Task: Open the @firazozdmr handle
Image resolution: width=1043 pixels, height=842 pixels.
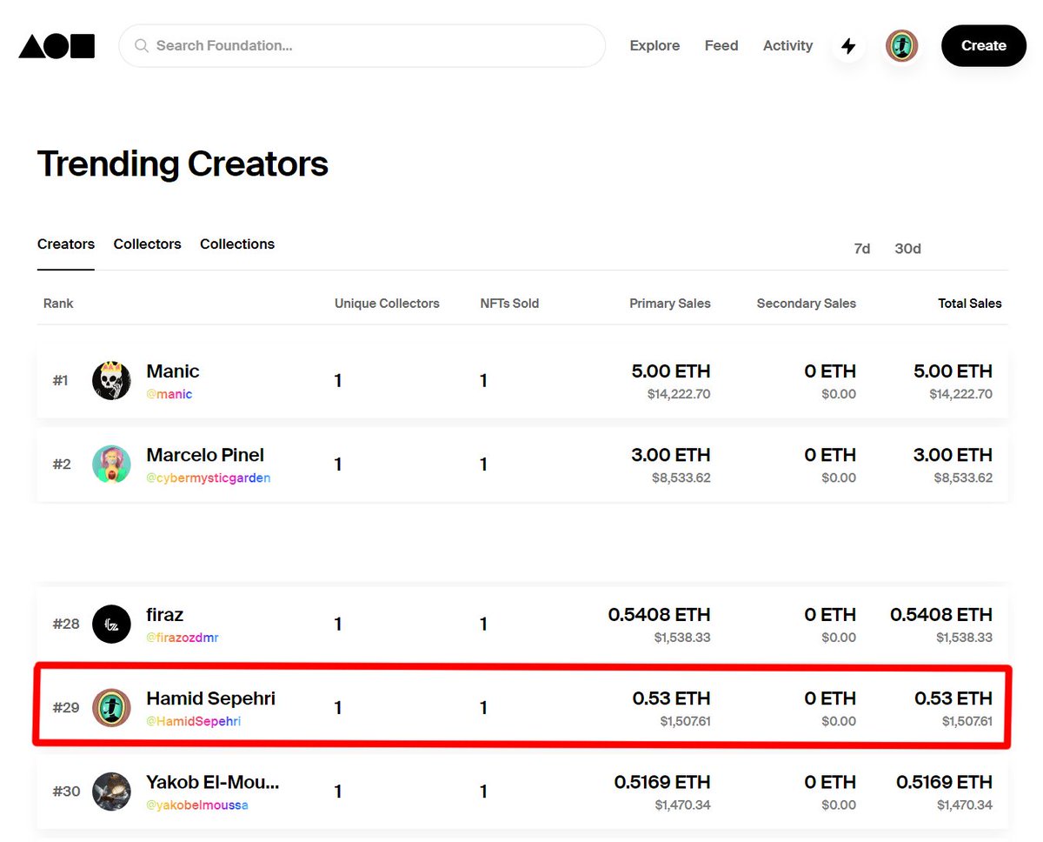Action: coord(183,638)
